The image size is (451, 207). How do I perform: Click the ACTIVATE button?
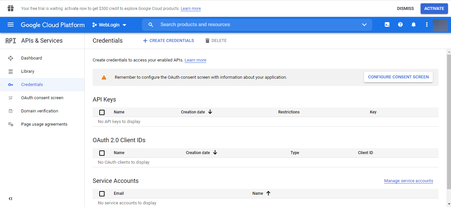434,9
